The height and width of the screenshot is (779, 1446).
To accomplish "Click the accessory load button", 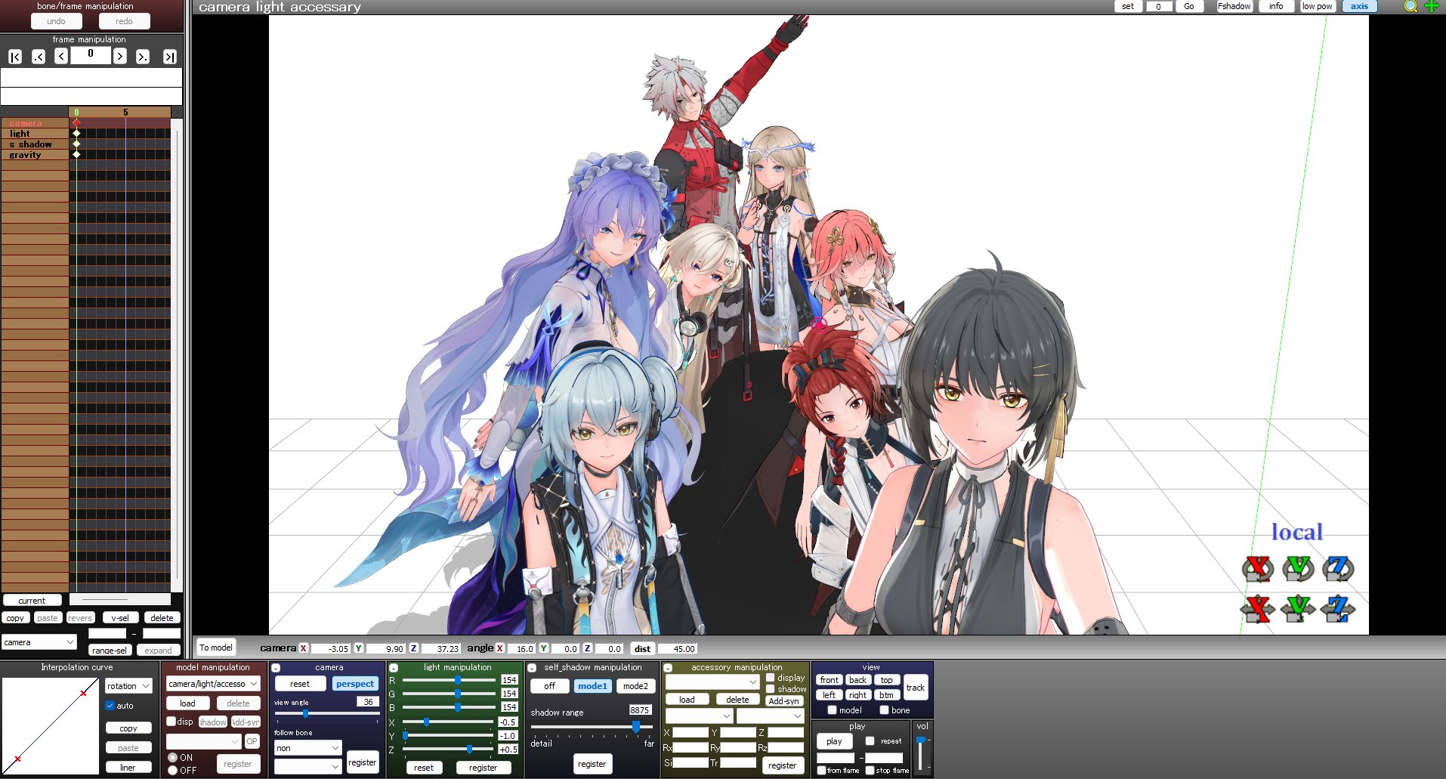I will [x=687, y=700].
